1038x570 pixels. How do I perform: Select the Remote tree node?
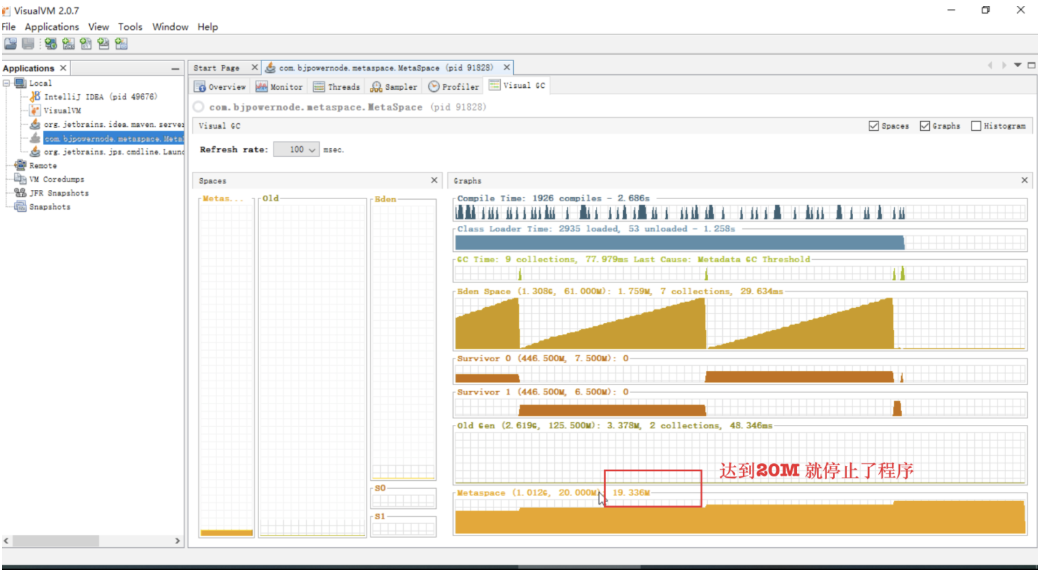click(x=43, y=165)
